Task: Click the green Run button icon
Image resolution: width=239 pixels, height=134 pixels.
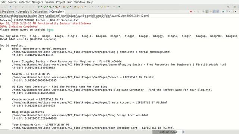Action: (44, 7)
